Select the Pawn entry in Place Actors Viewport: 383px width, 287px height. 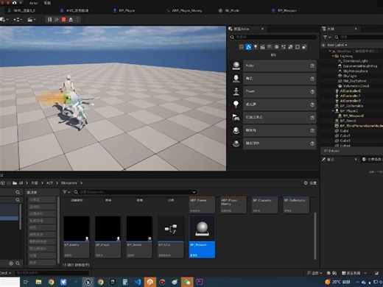(279, 91)
